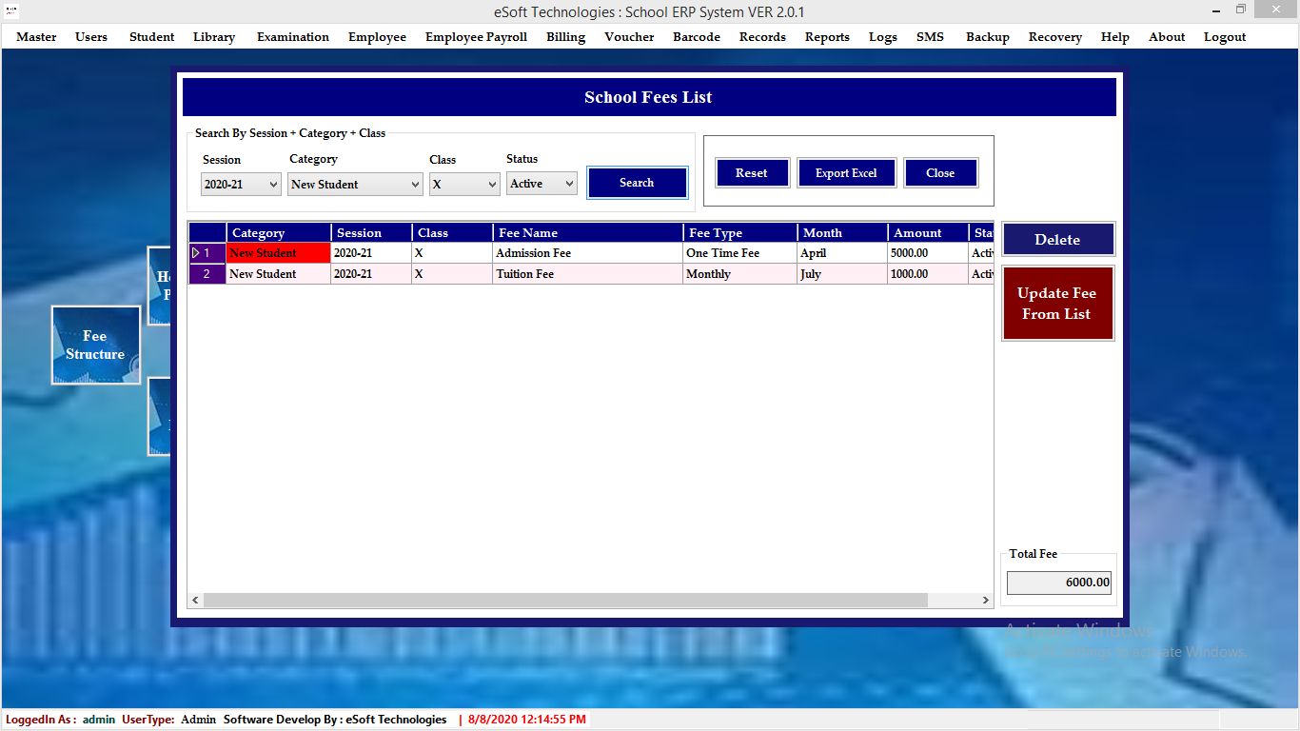Click Update Fee From List button
The height and width of the screenshot is (731, 1300).
coord(1056,304)
